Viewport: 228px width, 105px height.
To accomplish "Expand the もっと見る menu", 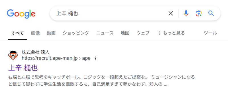I will [x=172, y=33].
